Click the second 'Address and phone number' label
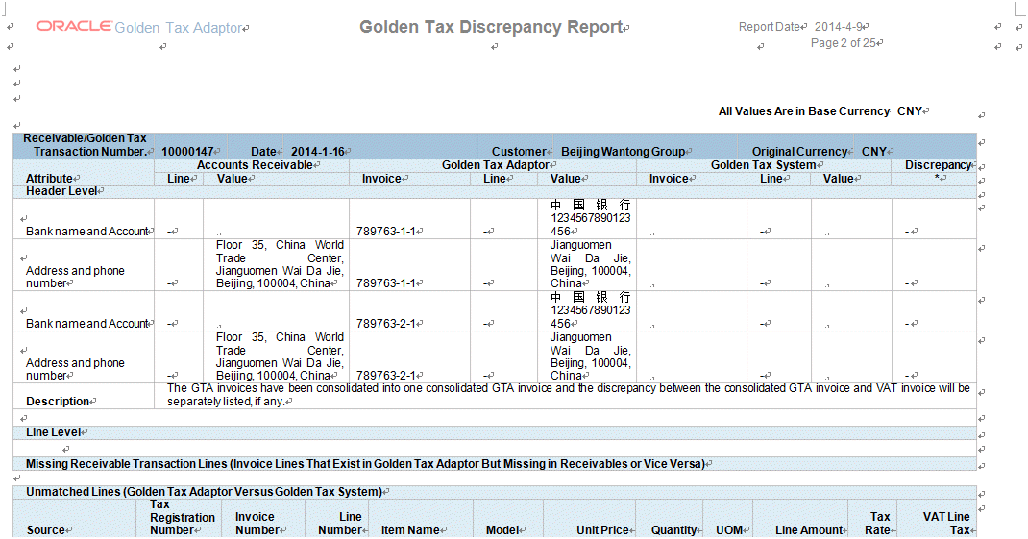Image resolution: width=1028 pixels, height=539 pixels. [75, 369]
